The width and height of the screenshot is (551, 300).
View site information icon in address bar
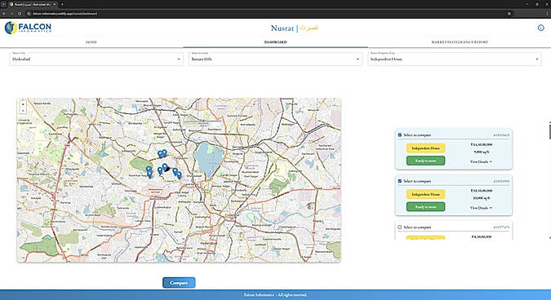[x=29, y=13]
